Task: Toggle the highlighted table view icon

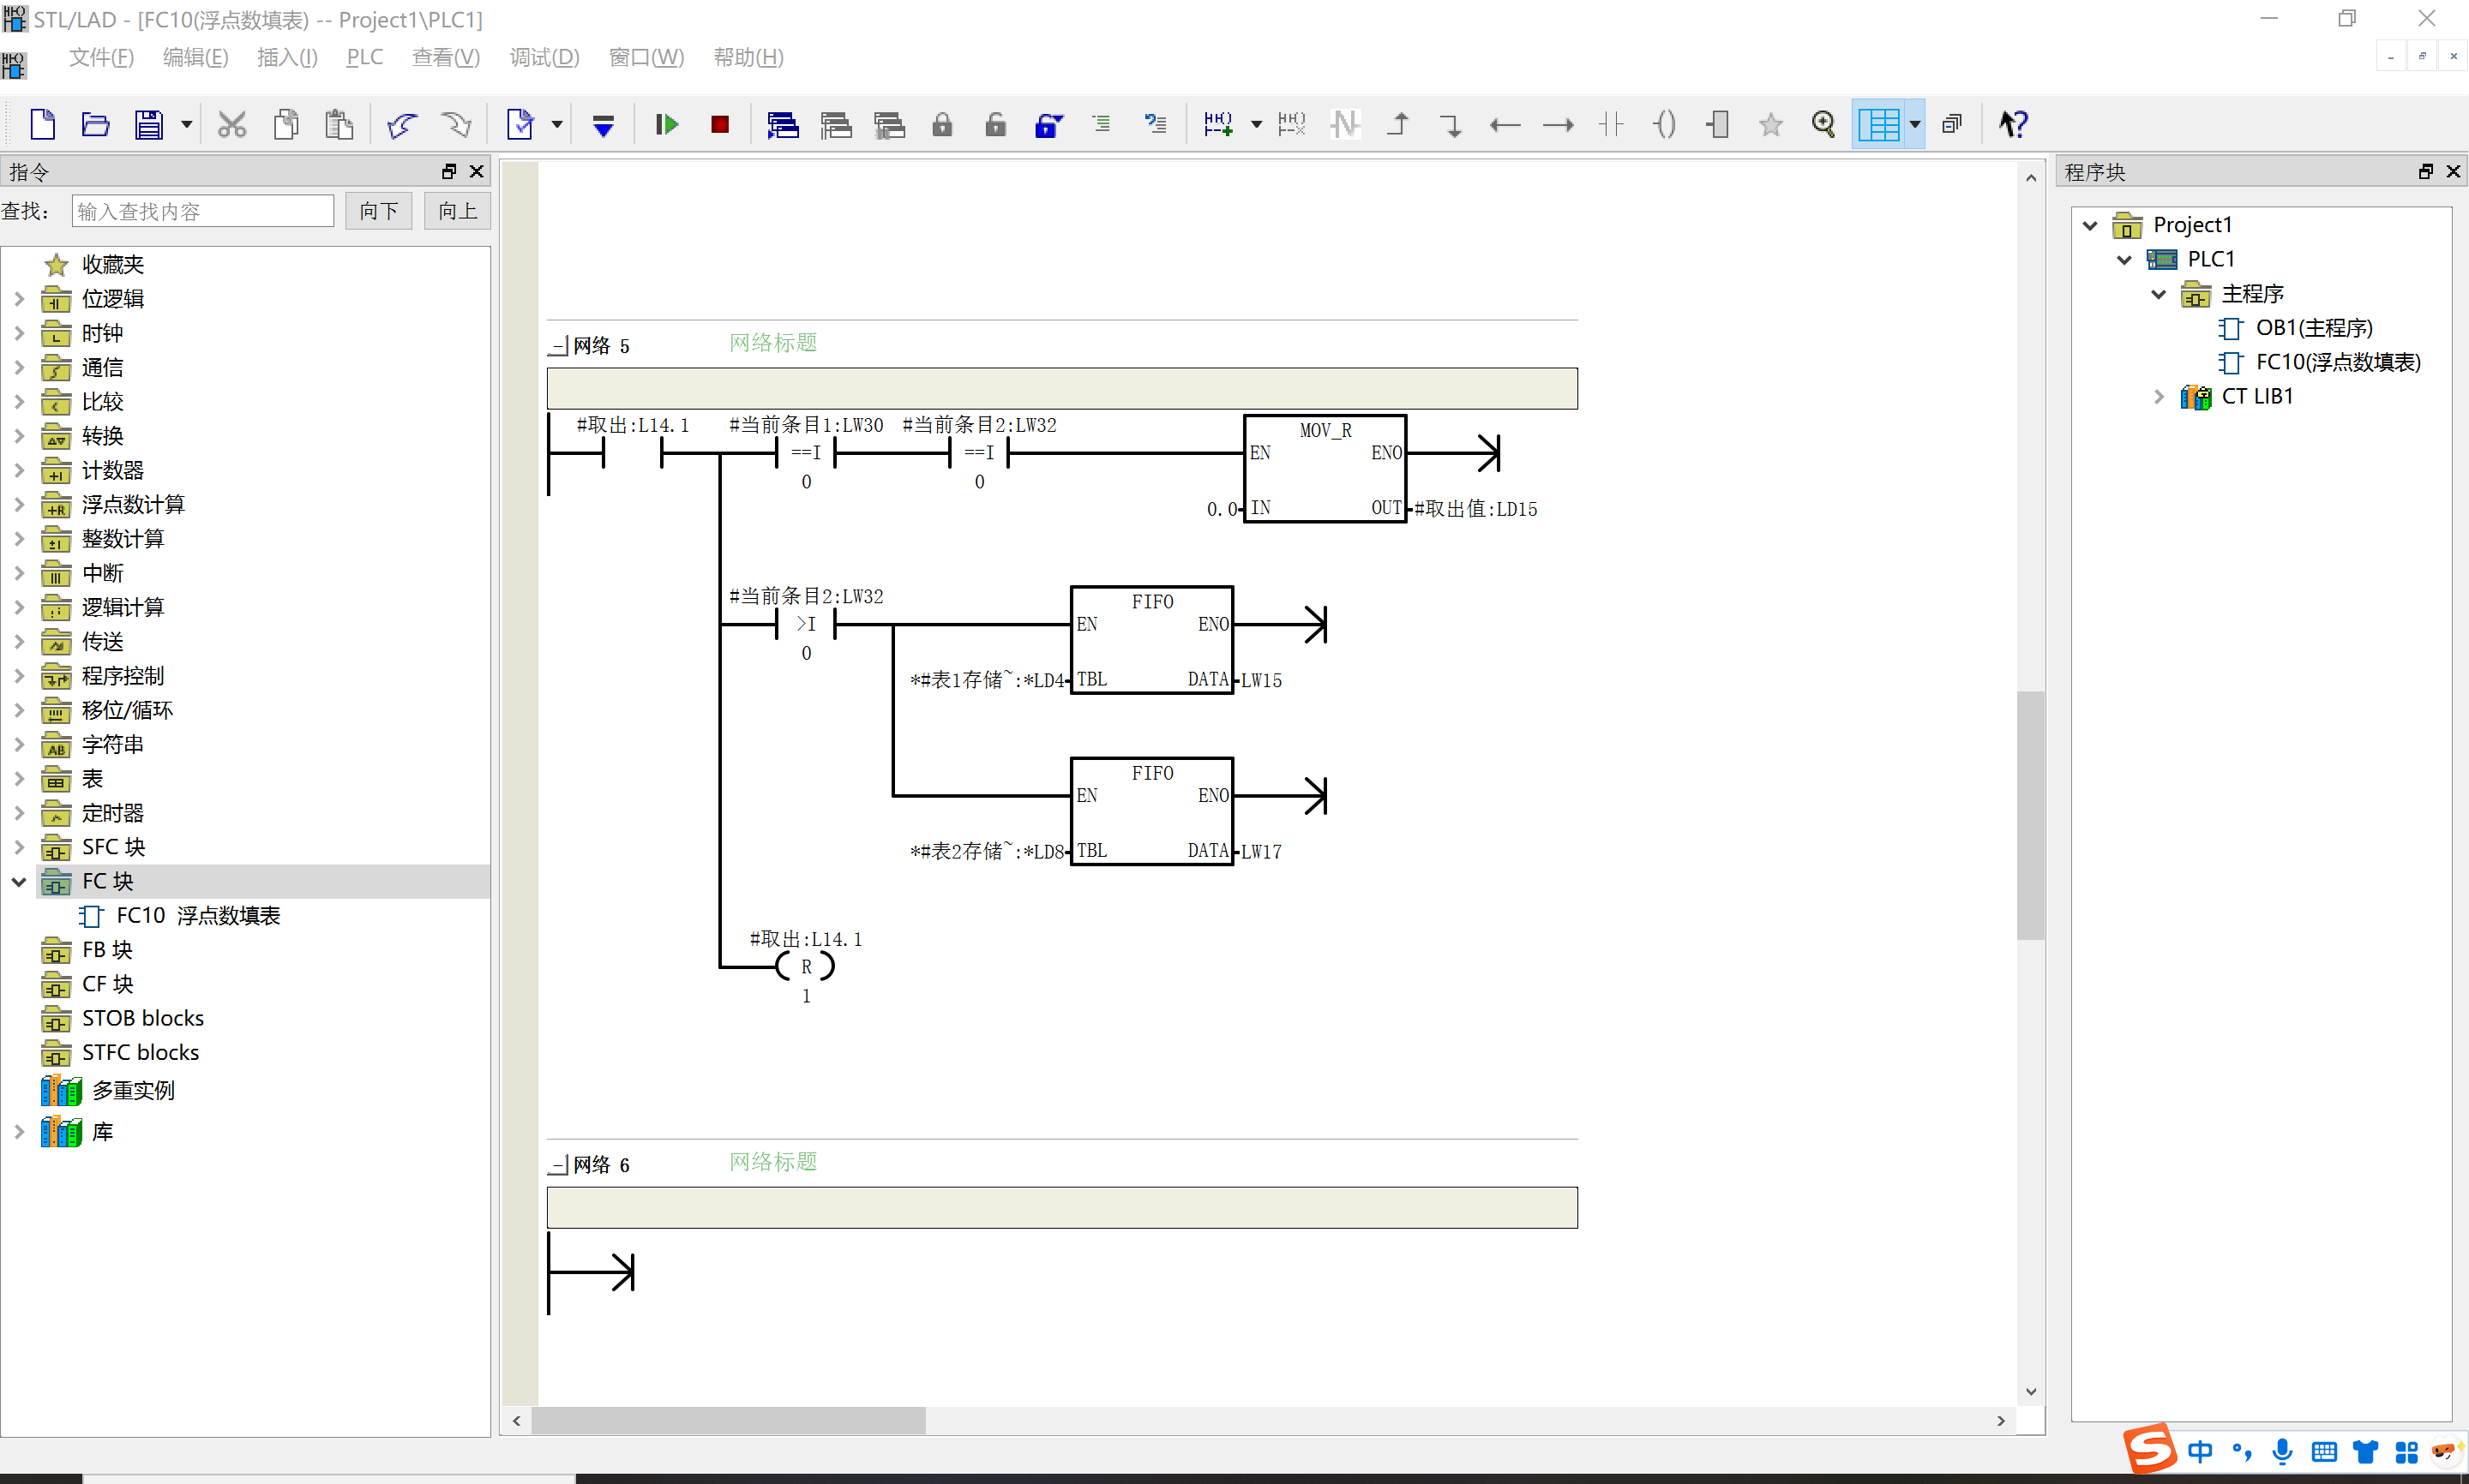Action: click(x=1879, y=124)
